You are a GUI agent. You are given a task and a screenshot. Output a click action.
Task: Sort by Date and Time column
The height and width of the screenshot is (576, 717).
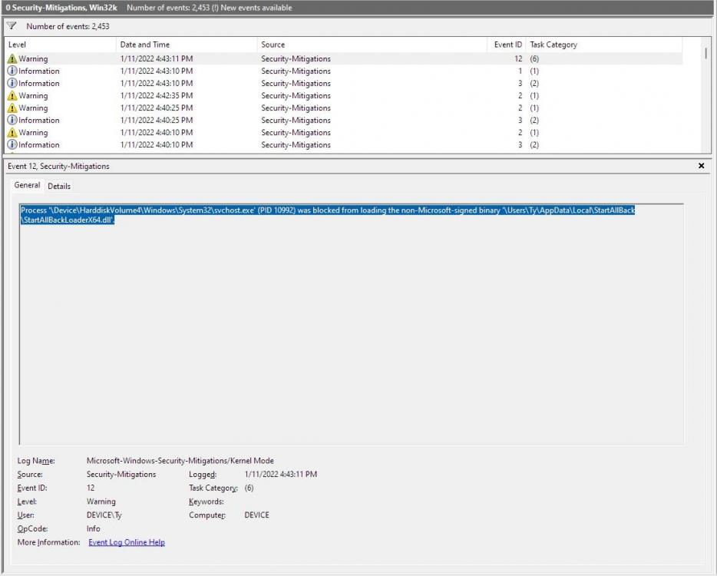145,45
